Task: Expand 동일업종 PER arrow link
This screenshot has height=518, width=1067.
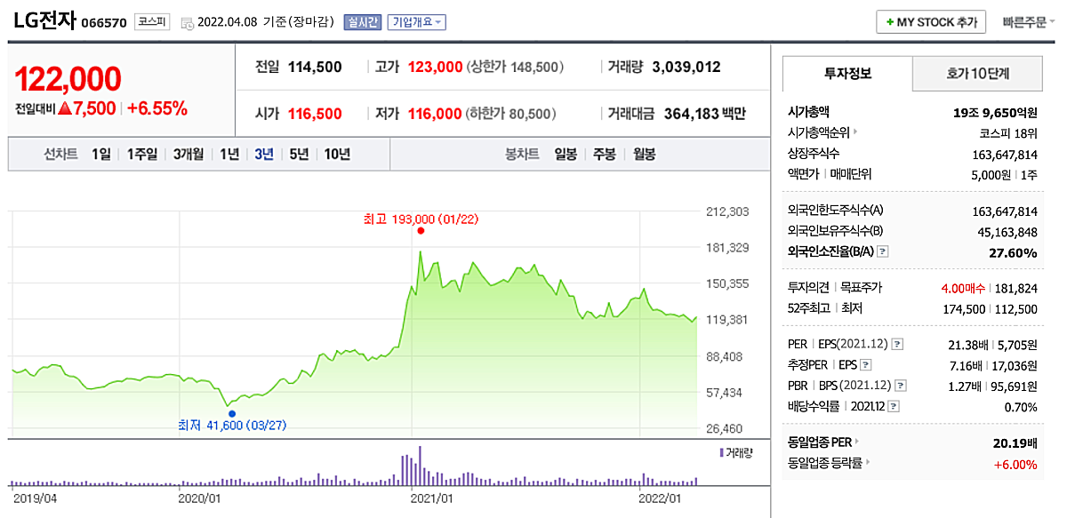Action: [858, 442]
